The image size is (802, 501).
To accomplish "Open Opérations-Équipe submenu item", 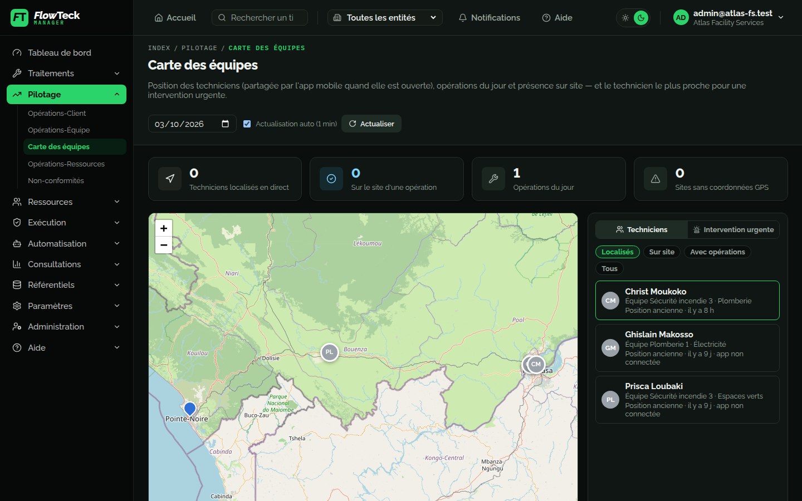I will click(58, 130).
